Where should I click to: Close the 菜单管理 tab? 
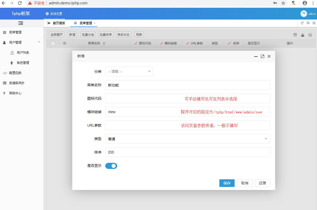pyautogui.click(x=95, y=23)
